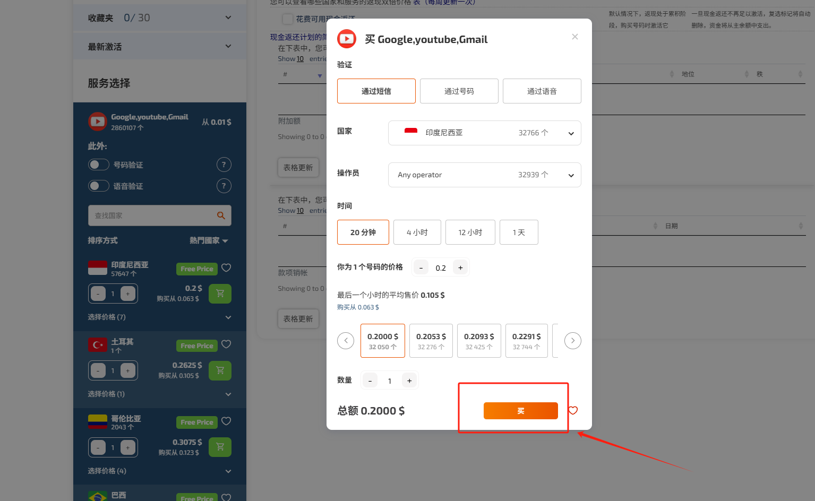Click the Brazil flag icon
Screen dimensions: 815x501
[98, 496]
